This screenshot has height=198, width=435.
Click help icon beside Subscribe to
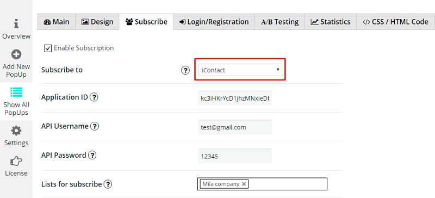pyautogui.click(x=185, y=70)
